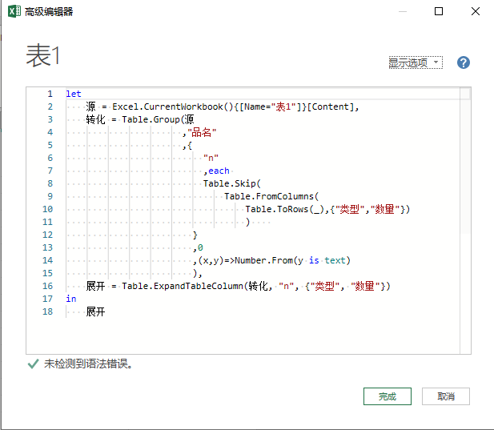Click Table.ExpandTableColumn on line 16
The height and width of the screenshot is (430, 494).
click(183, 286)
